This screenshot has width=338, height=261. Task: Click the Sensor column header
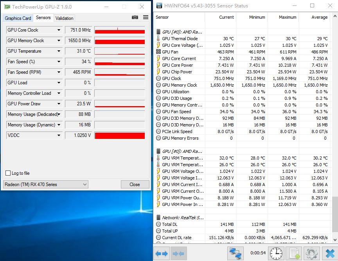[179, 17]
